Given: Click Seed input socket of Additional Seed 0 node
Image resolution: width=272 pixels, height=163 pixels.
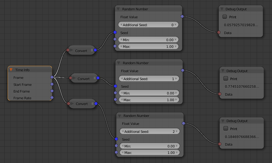Looking at the screenshot, I should [x=115, y=32].
